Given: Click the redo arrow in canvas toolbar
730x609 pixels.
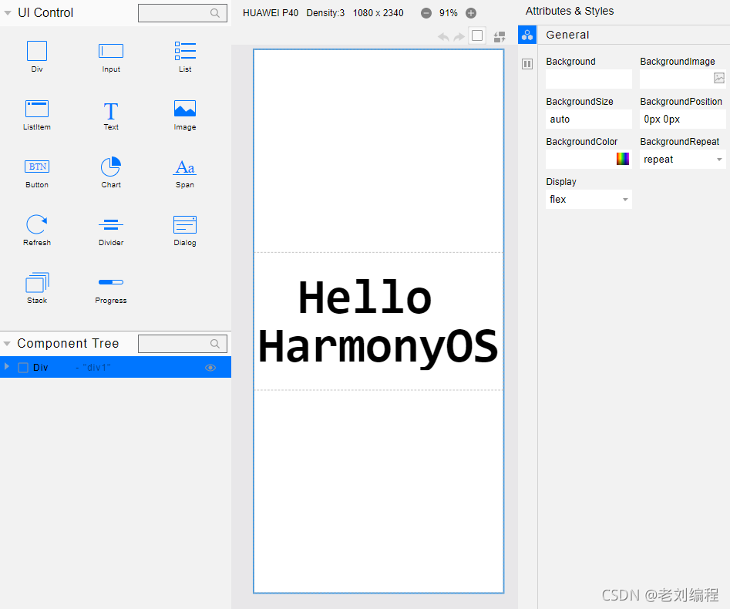Looking at the screenshot, I should pyautogui.click(x=459, y=37).
